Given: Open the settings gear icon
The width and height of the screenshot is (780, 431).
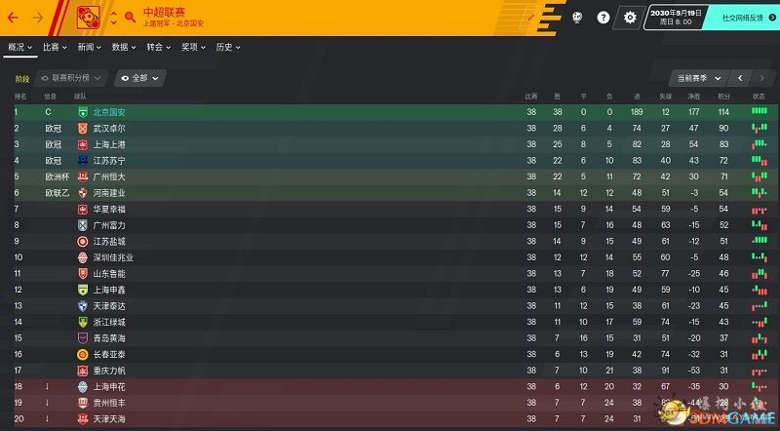Looking at the screenshot, I should pos(630,18).
